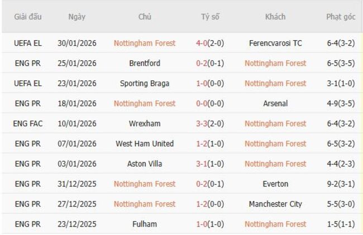The height and width of the screenshot is (235, 363).
Task: Click the Wrexham team name
Action: tap(145, 123)
